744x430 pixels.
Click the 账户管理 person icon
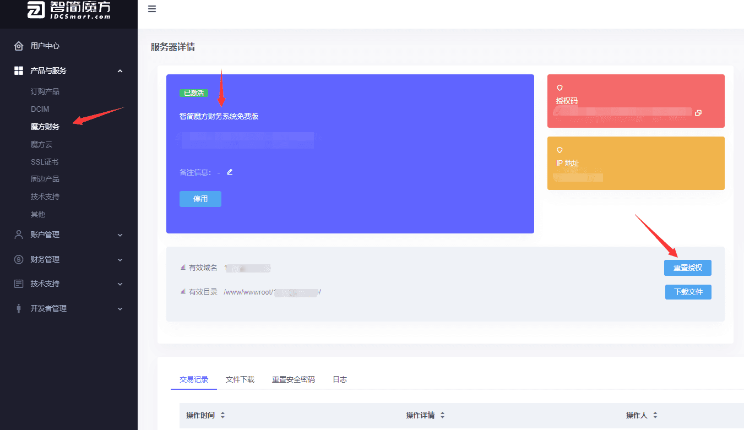(19, 235)
